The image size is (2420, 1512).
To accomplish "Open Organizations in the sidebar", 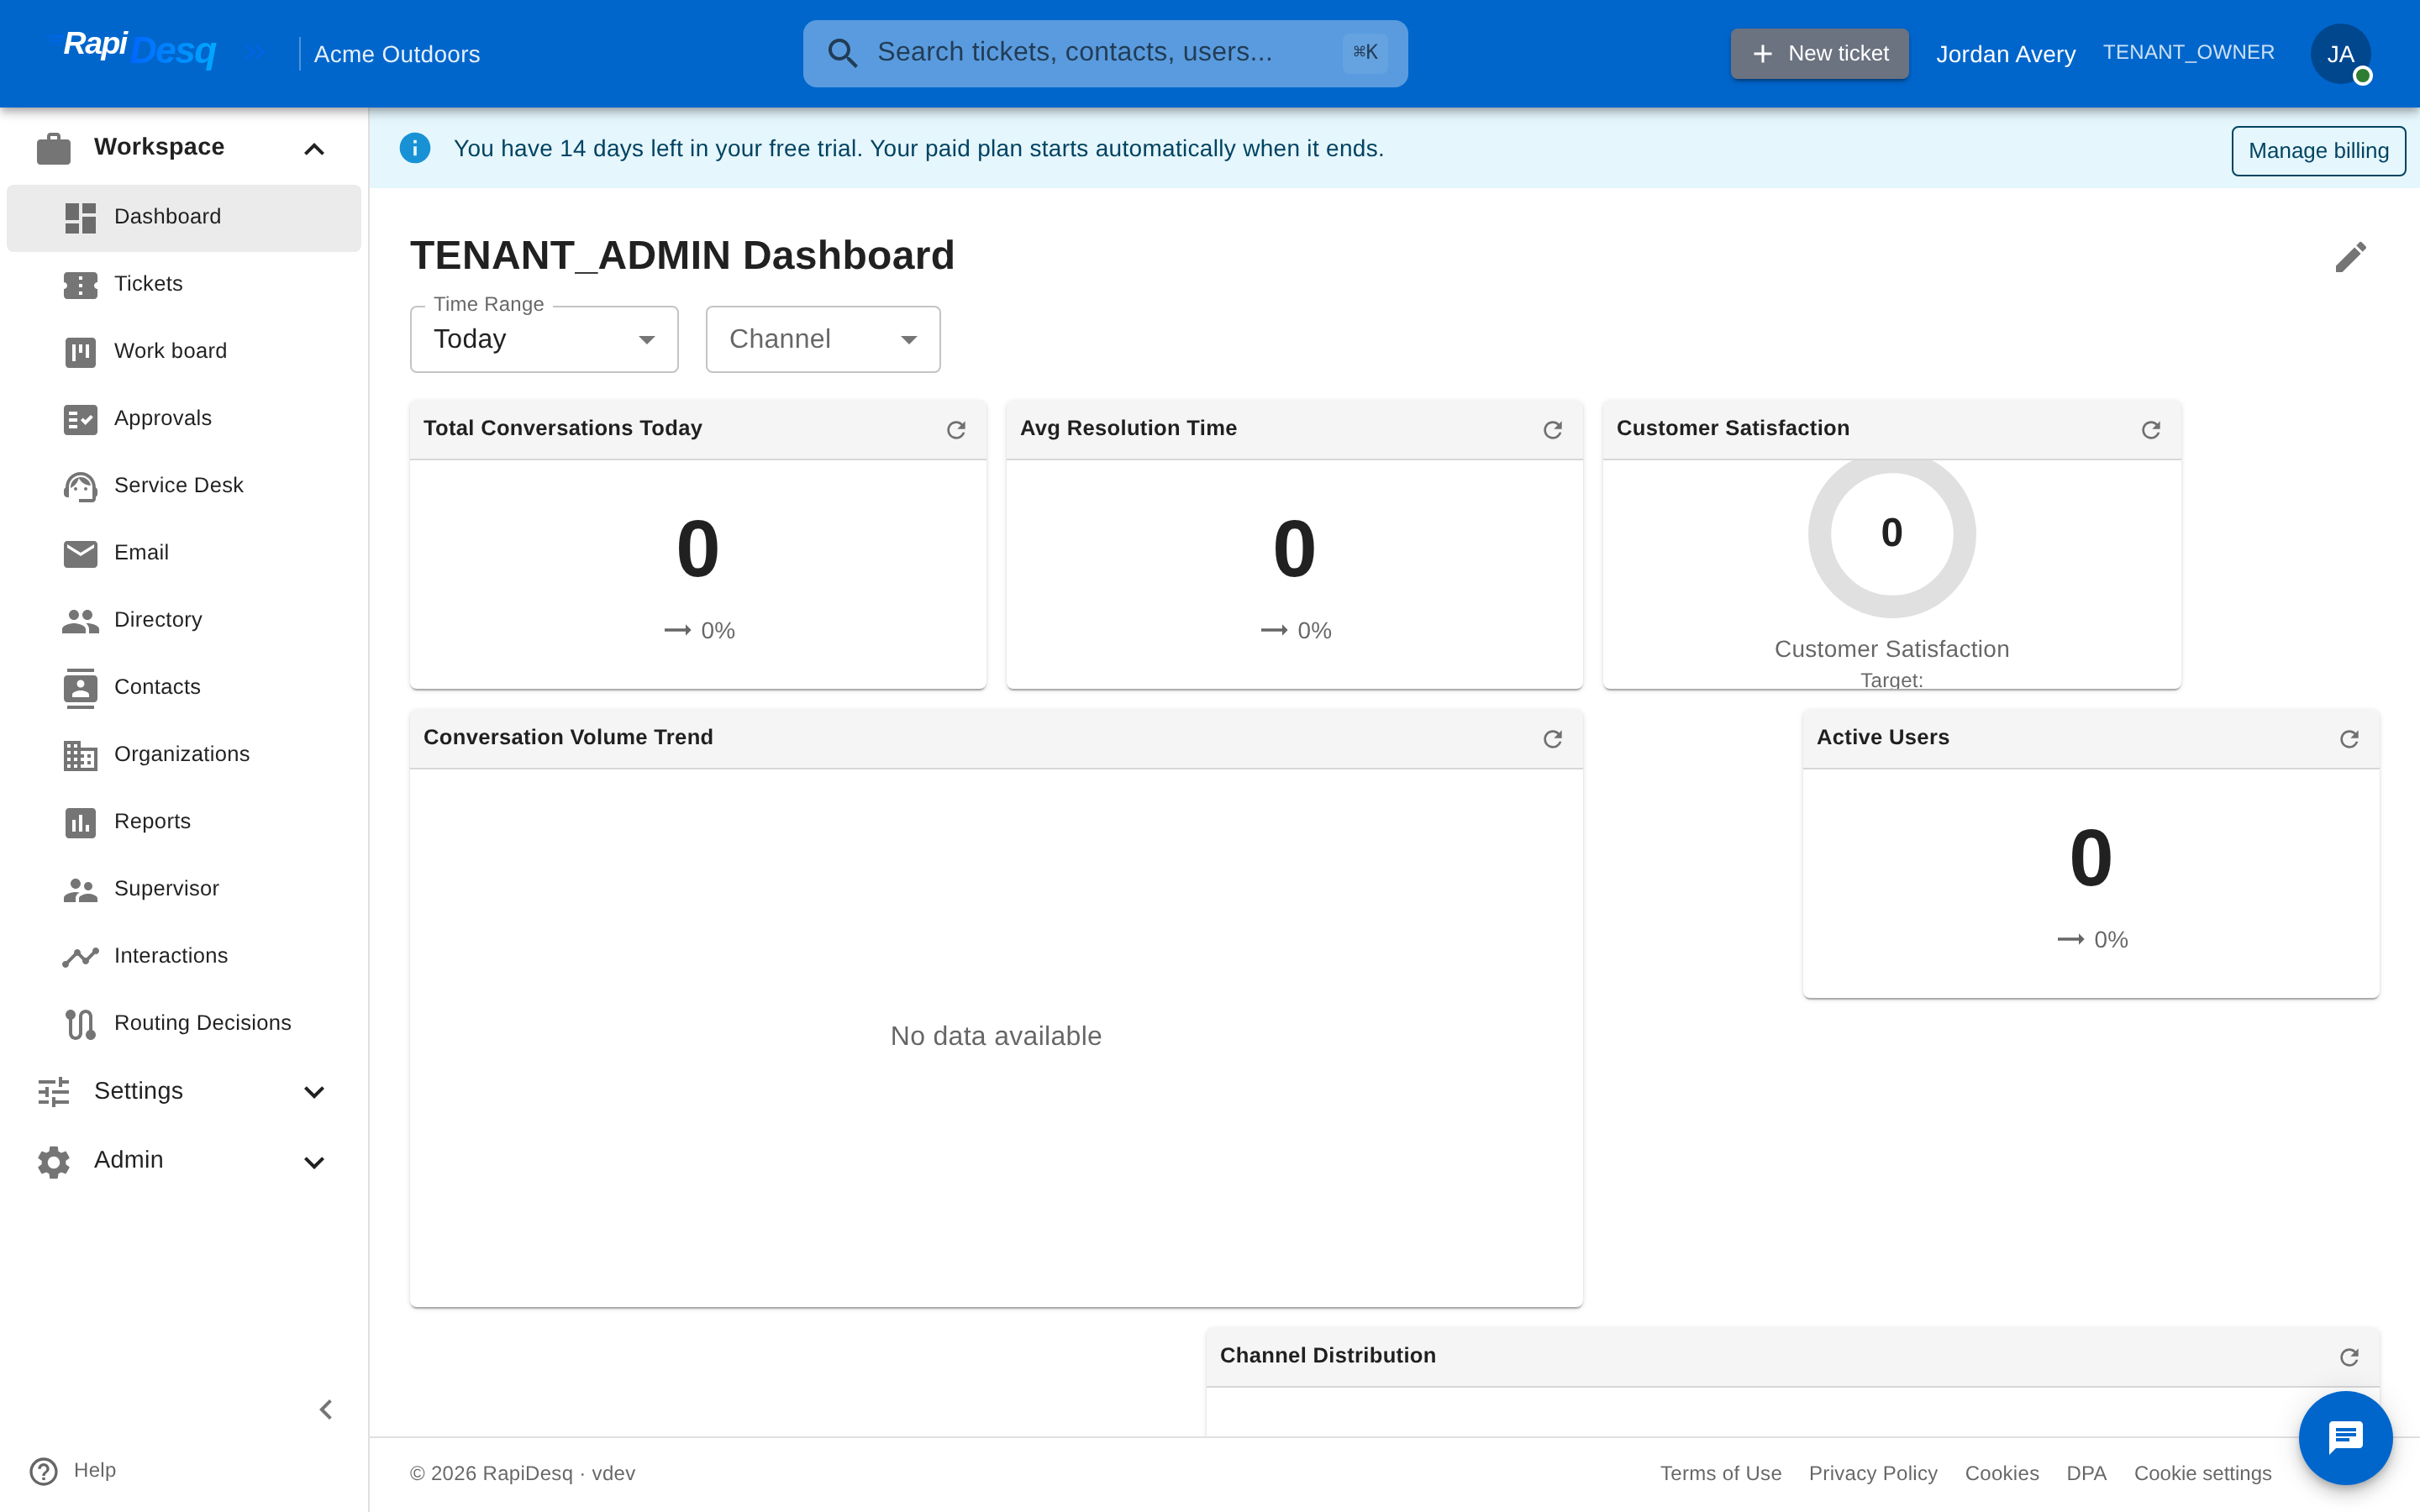I will pos(184,754).
